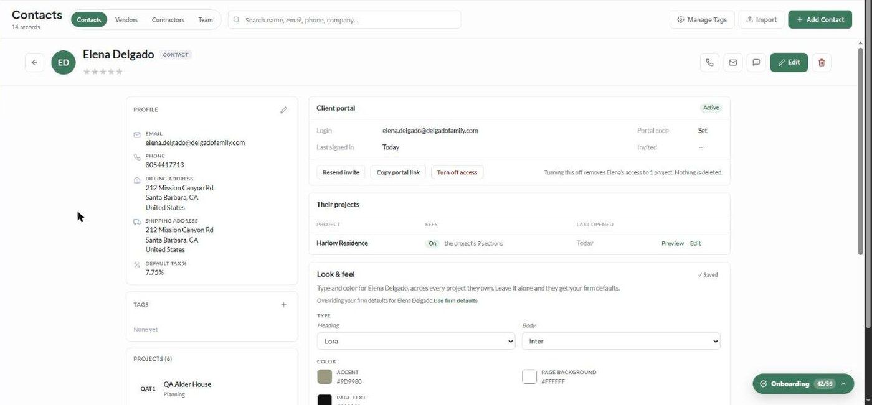This screenshot has width=872, height=405.
Task: Click Copy portal link
Action: click(398, 172)
